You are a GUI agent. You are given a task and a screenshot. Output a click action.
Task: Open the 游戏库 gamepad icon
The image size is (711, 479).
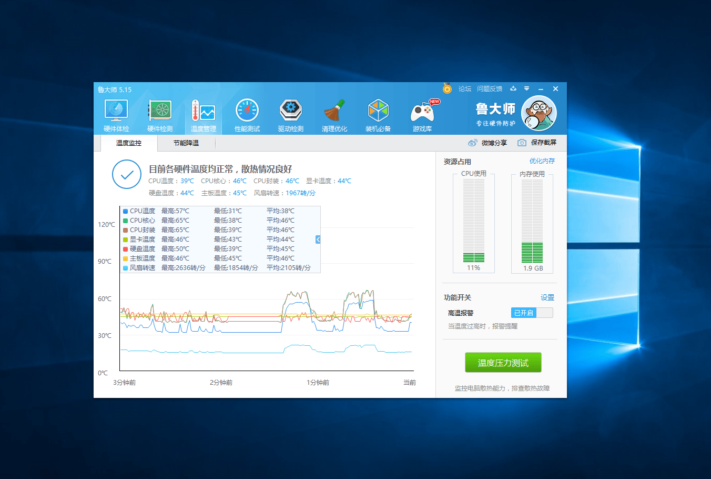click(422, 115)
